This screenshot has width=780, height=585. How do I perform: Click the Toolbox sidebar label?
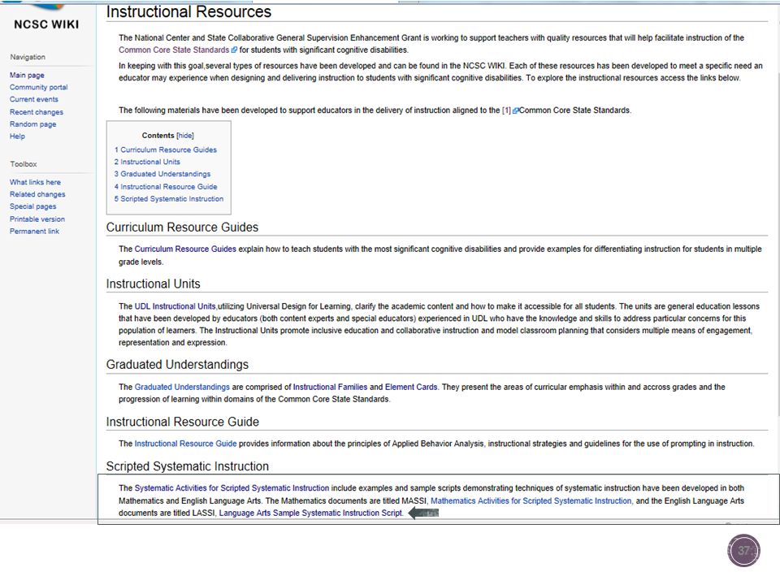24,164
